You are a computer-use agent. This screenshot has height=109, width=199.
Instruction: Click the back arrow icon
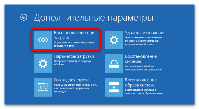(24, 17)
